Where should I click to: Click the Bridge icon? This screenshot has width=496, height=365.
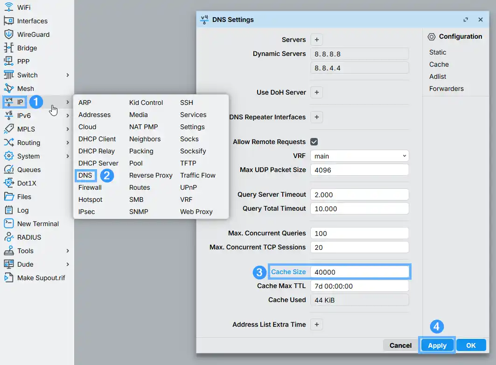(x=8, y=48)
